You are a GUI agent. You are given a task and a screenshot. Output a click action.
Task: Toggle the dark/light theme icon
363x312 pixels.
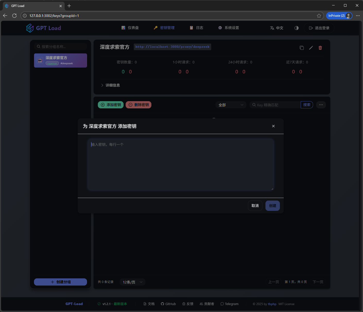click(297, 28)
